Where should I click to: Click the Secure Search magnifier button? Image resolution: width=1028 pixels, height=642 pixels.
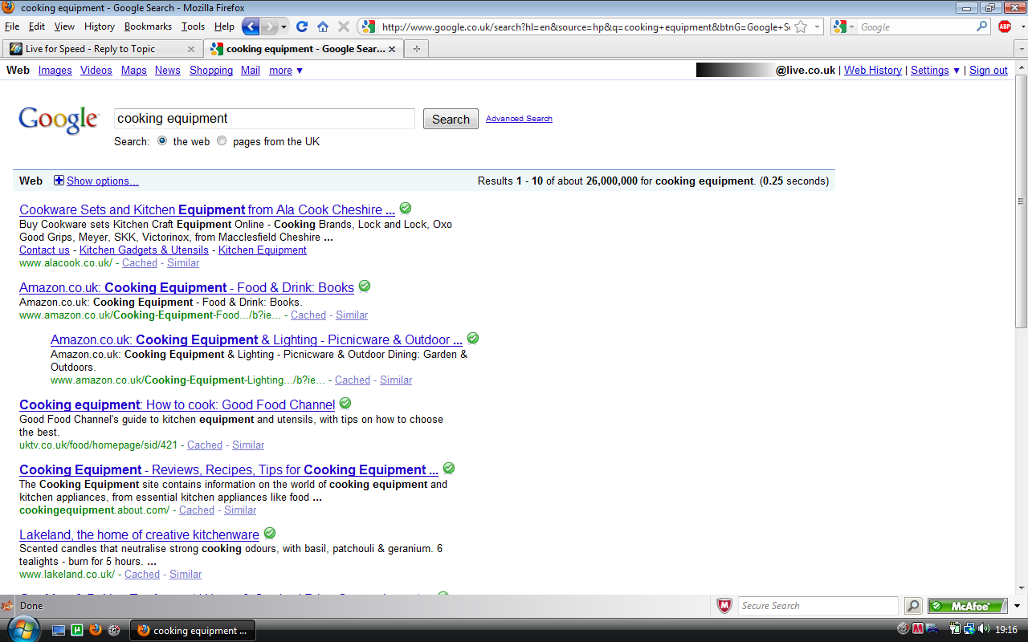pyautogui.click(x=913, y=606)
